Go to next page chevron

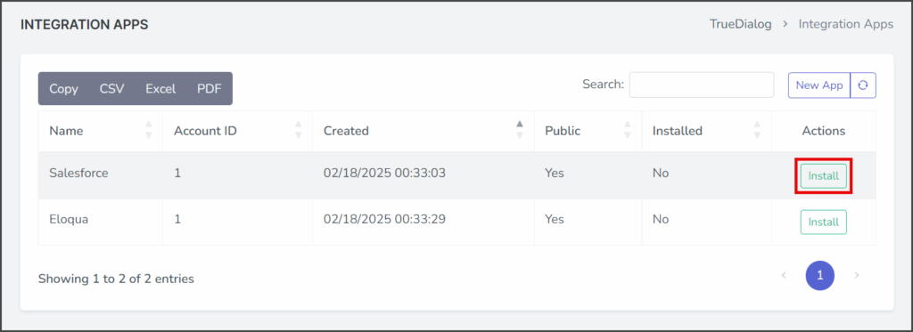point(857,275)
